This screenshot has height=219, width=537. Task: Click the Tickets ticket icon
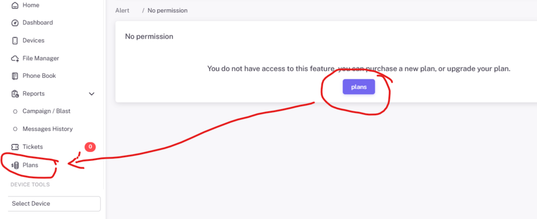point(15,147)
